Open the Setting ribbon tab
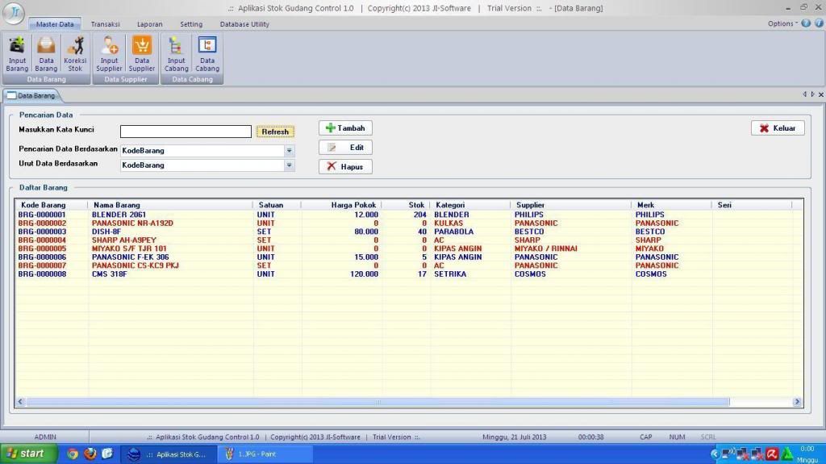This screenshot has height=464, width=826. pyautogui.click(x=191, y=24)
